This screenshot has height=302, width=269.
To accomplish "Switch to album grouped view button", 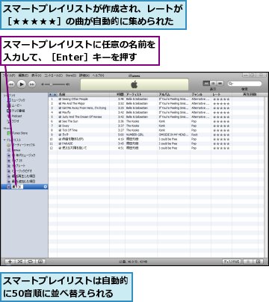I will [x=213, y=84].
